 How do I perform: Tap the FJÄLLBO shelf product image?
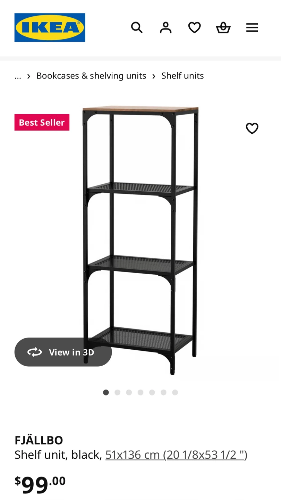tap(140, 240)
